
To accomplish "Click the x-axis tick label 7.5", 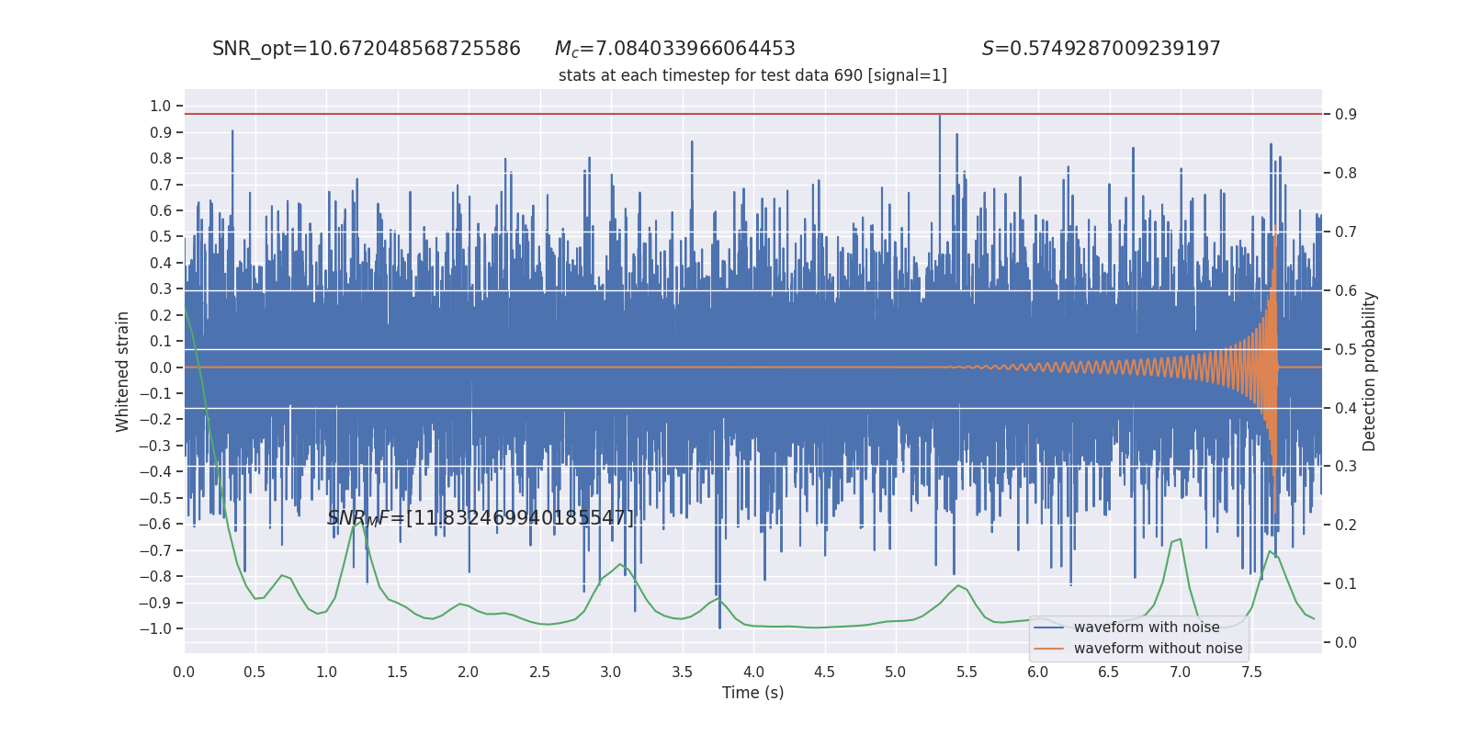I will pyautogui.click(x=1251, y=672).
